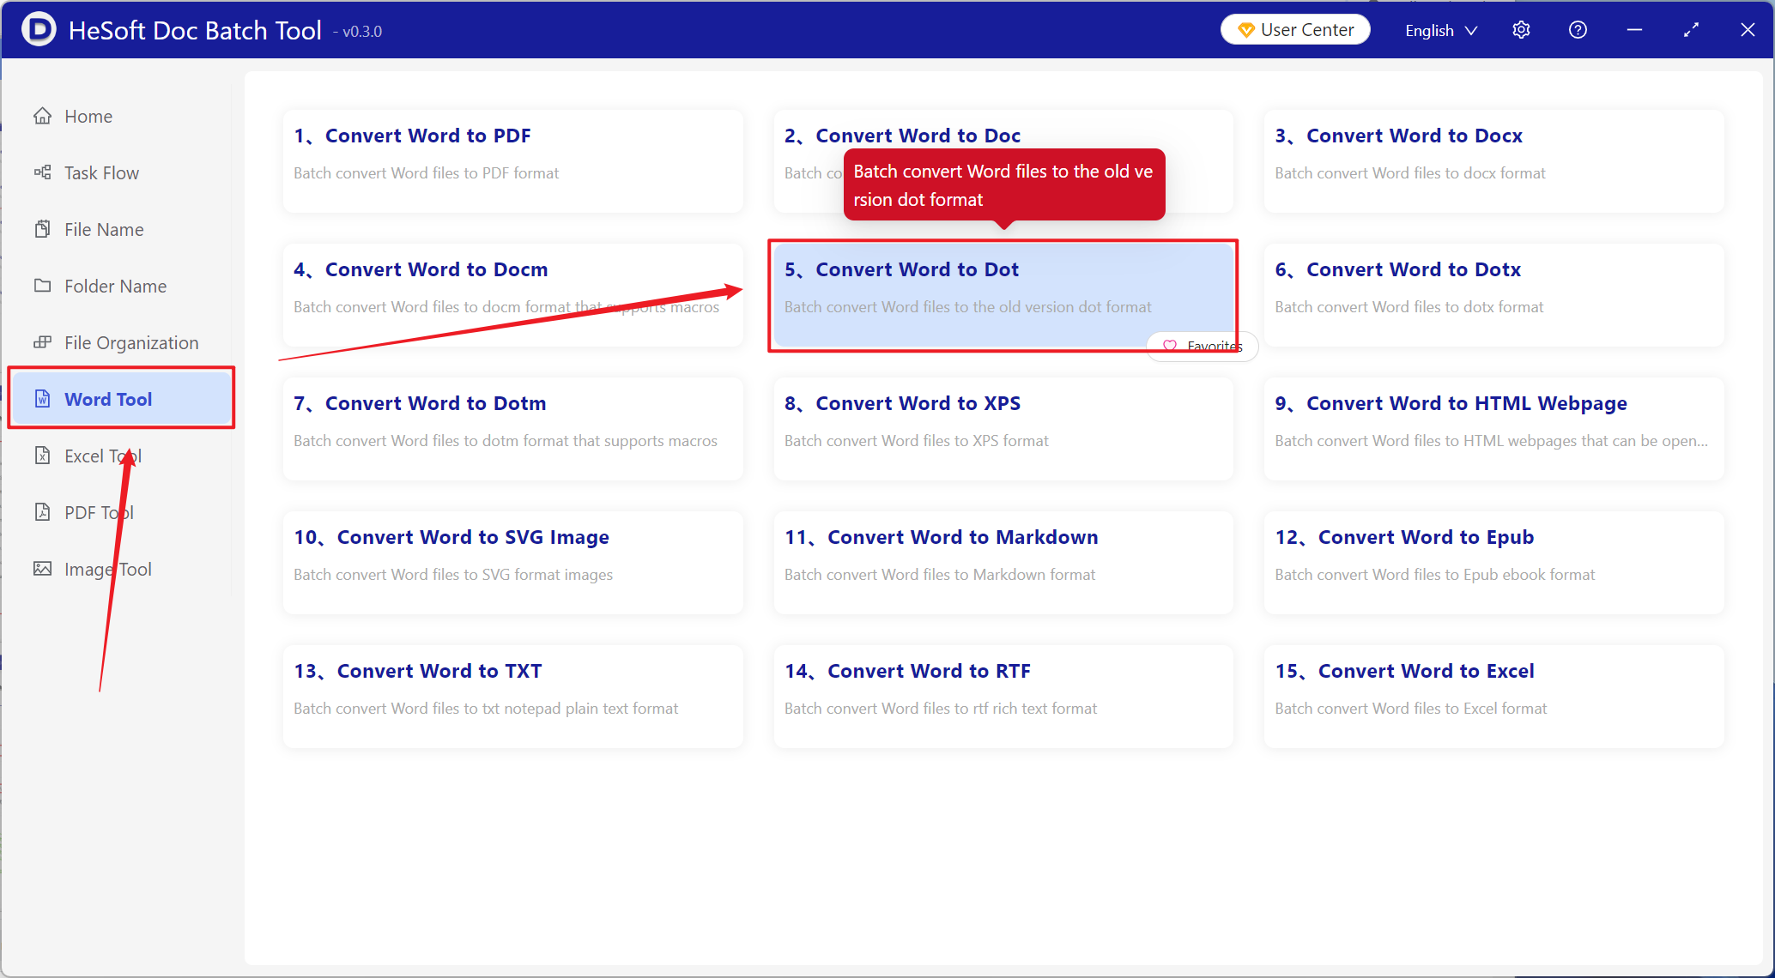1775x978 pixels.
Task: Click the File Organization icon
Action: click(42, 342)
